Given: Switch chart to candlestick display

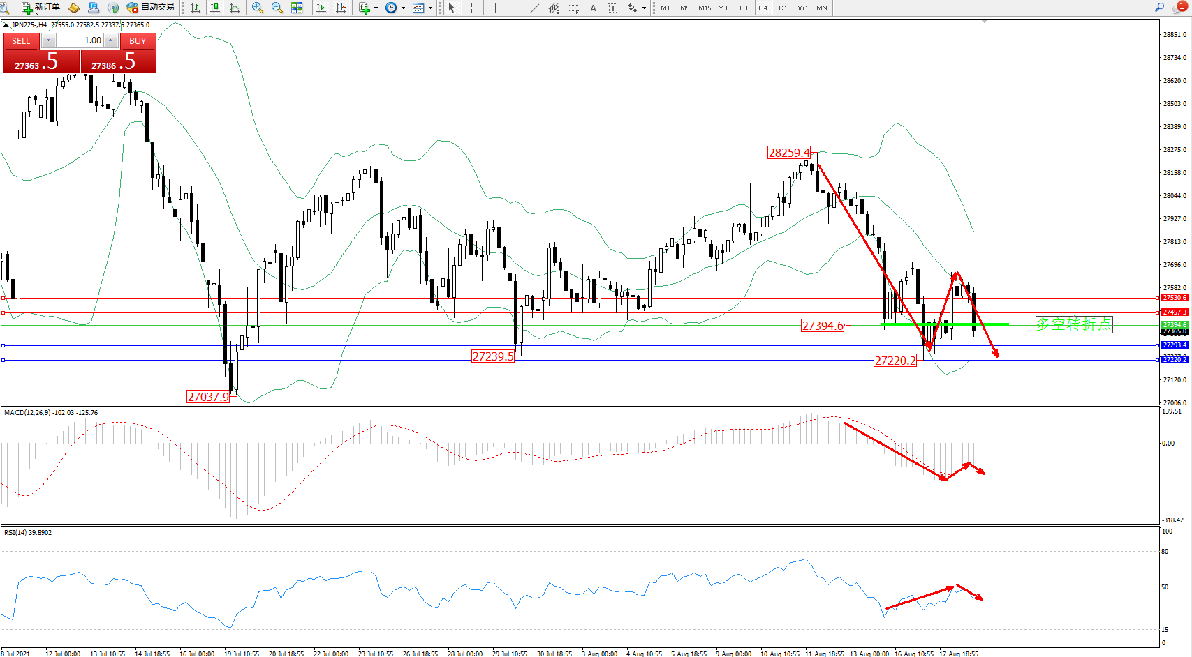Looking at the screenshot, I should pos(215,8).
